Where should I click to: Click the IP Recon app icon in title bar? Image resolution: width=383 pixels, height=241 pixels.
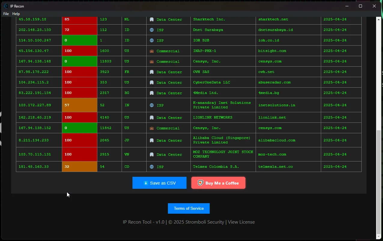click(6, 6)
